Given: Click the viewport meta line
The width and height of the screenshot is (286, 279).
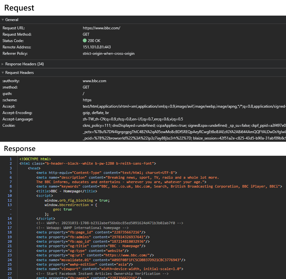Looking at the screenshot, I should [110, 269].
